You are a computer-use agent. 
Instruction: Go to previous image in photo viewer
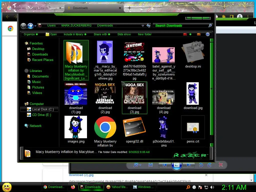pyautogui.click(x=165, y=165)
